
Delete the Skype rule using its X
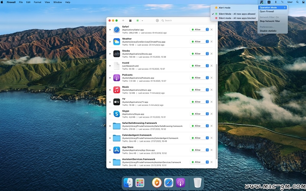pos(212,114)
